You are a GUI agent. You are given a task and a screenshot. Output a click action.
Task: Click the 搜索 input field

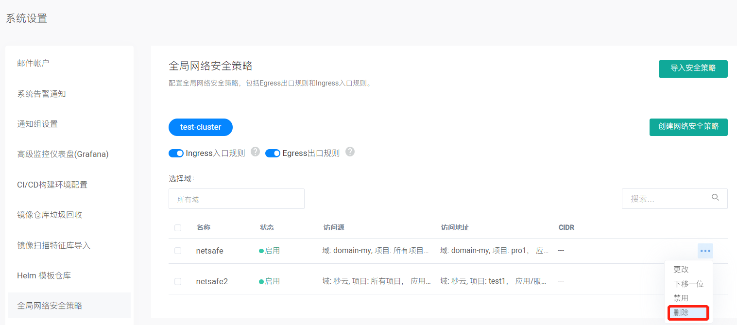pos(666,199)
